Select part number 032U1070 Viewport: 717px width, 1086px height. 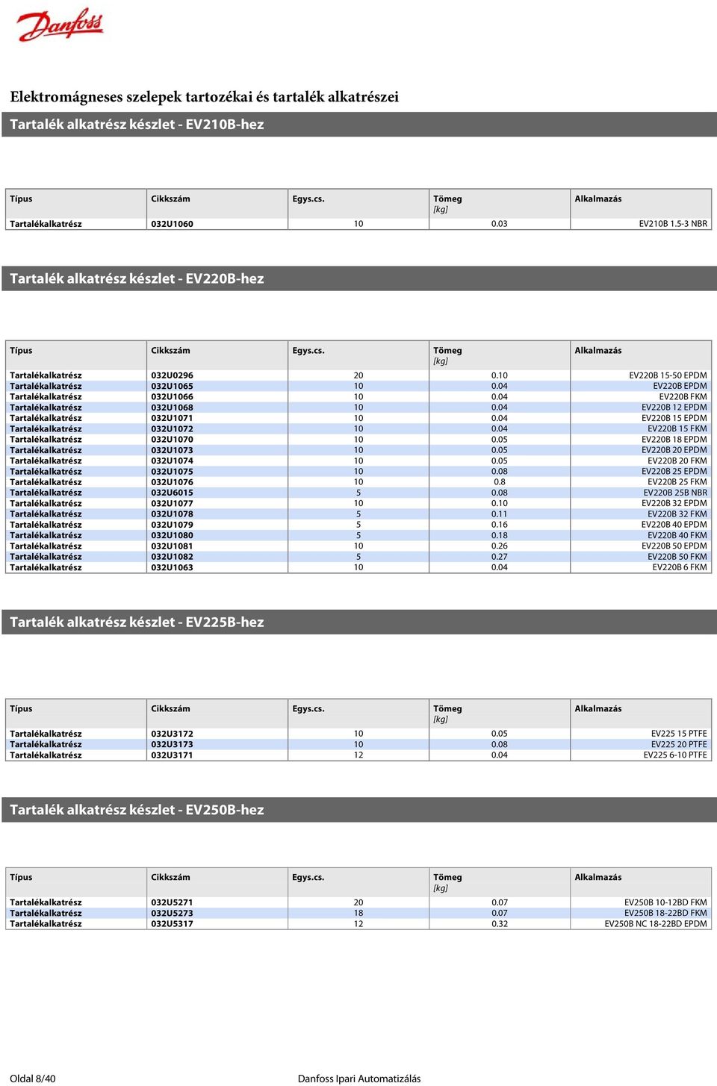coord(172,440)
